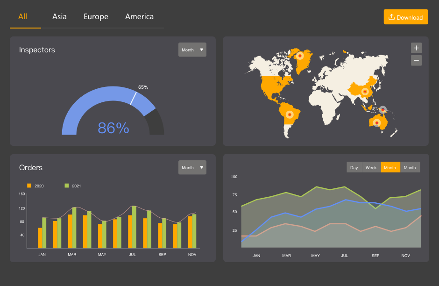This screenshot has height=286, width=439.
Task: Click the SEP label under area chart
Action: point(375,256)
